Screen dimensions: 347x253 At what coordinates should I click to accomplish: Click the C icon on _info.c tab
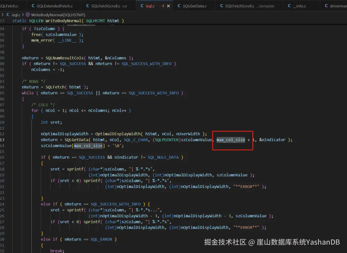pos(289,6)
